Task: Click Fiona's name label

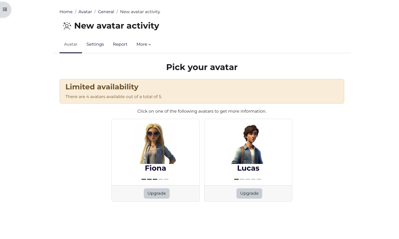Action: click(x=155, y=168)
